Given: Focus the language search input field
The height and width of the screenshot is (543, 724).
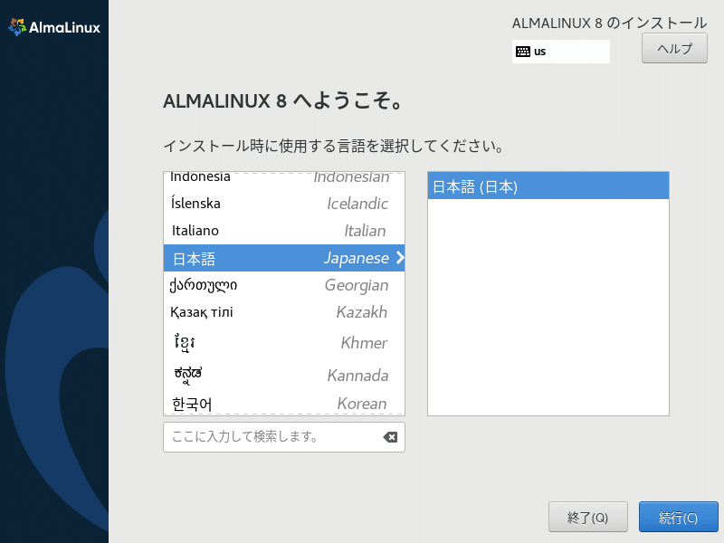Looking at the screenshot, I should click(x=284, y=437).
